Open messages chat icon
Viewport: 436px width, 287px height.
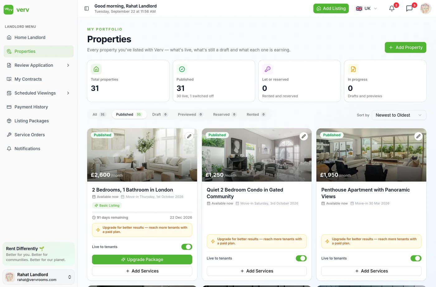click(409, 8)
